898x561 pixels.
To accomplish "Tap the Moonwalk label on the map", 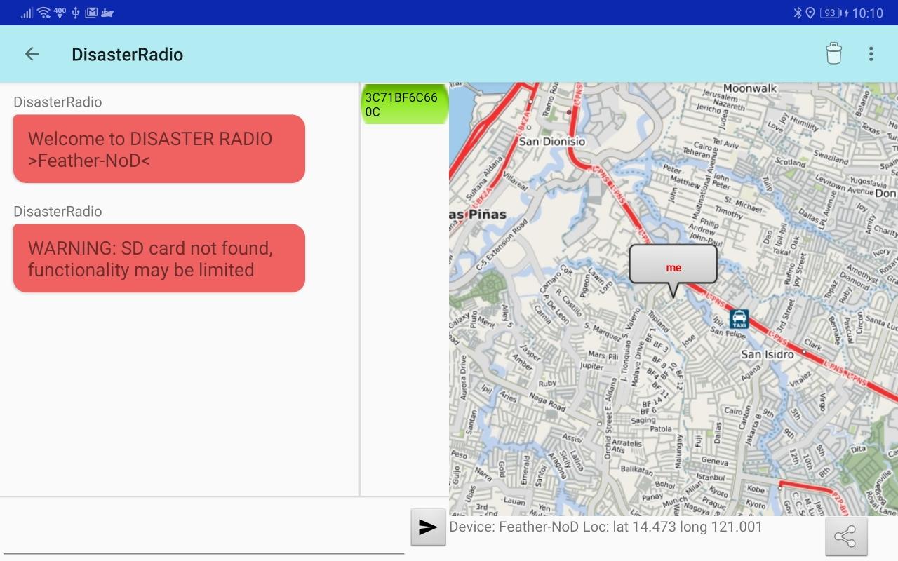I will pos(750,88).
